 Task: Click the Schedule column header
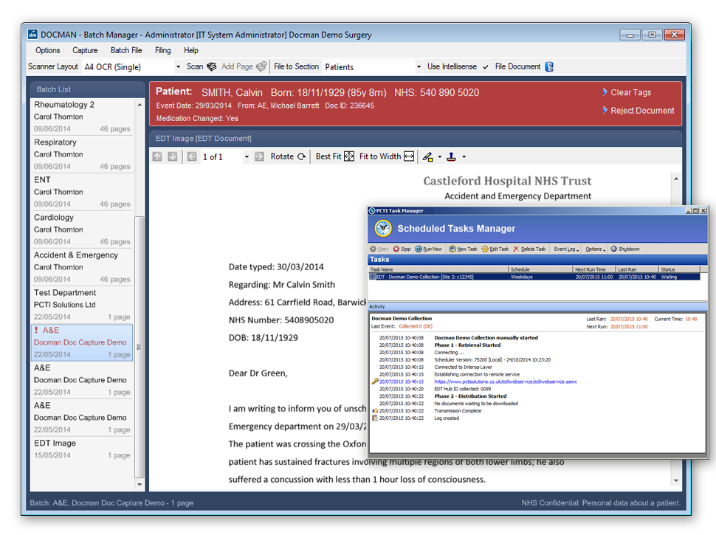540,269
